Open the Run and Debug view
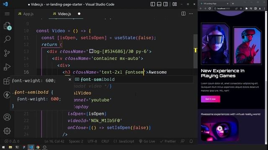The width and height of the screenshot is (268, 150). [7, 67]
